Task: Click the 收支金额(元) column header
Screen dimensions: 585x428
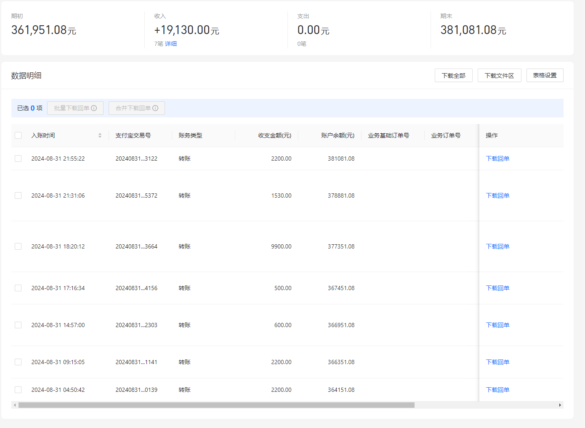Action: pos(274,135)
